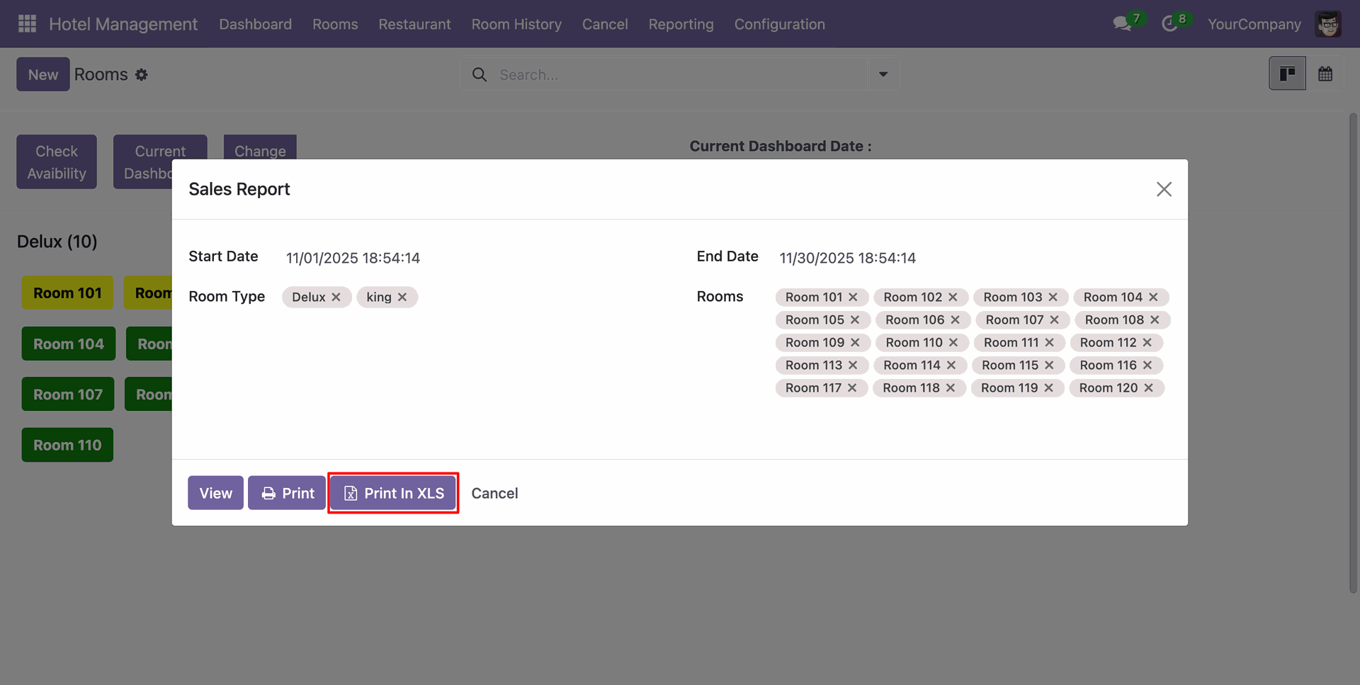Click the Print In XLS button

click(393, 493)
